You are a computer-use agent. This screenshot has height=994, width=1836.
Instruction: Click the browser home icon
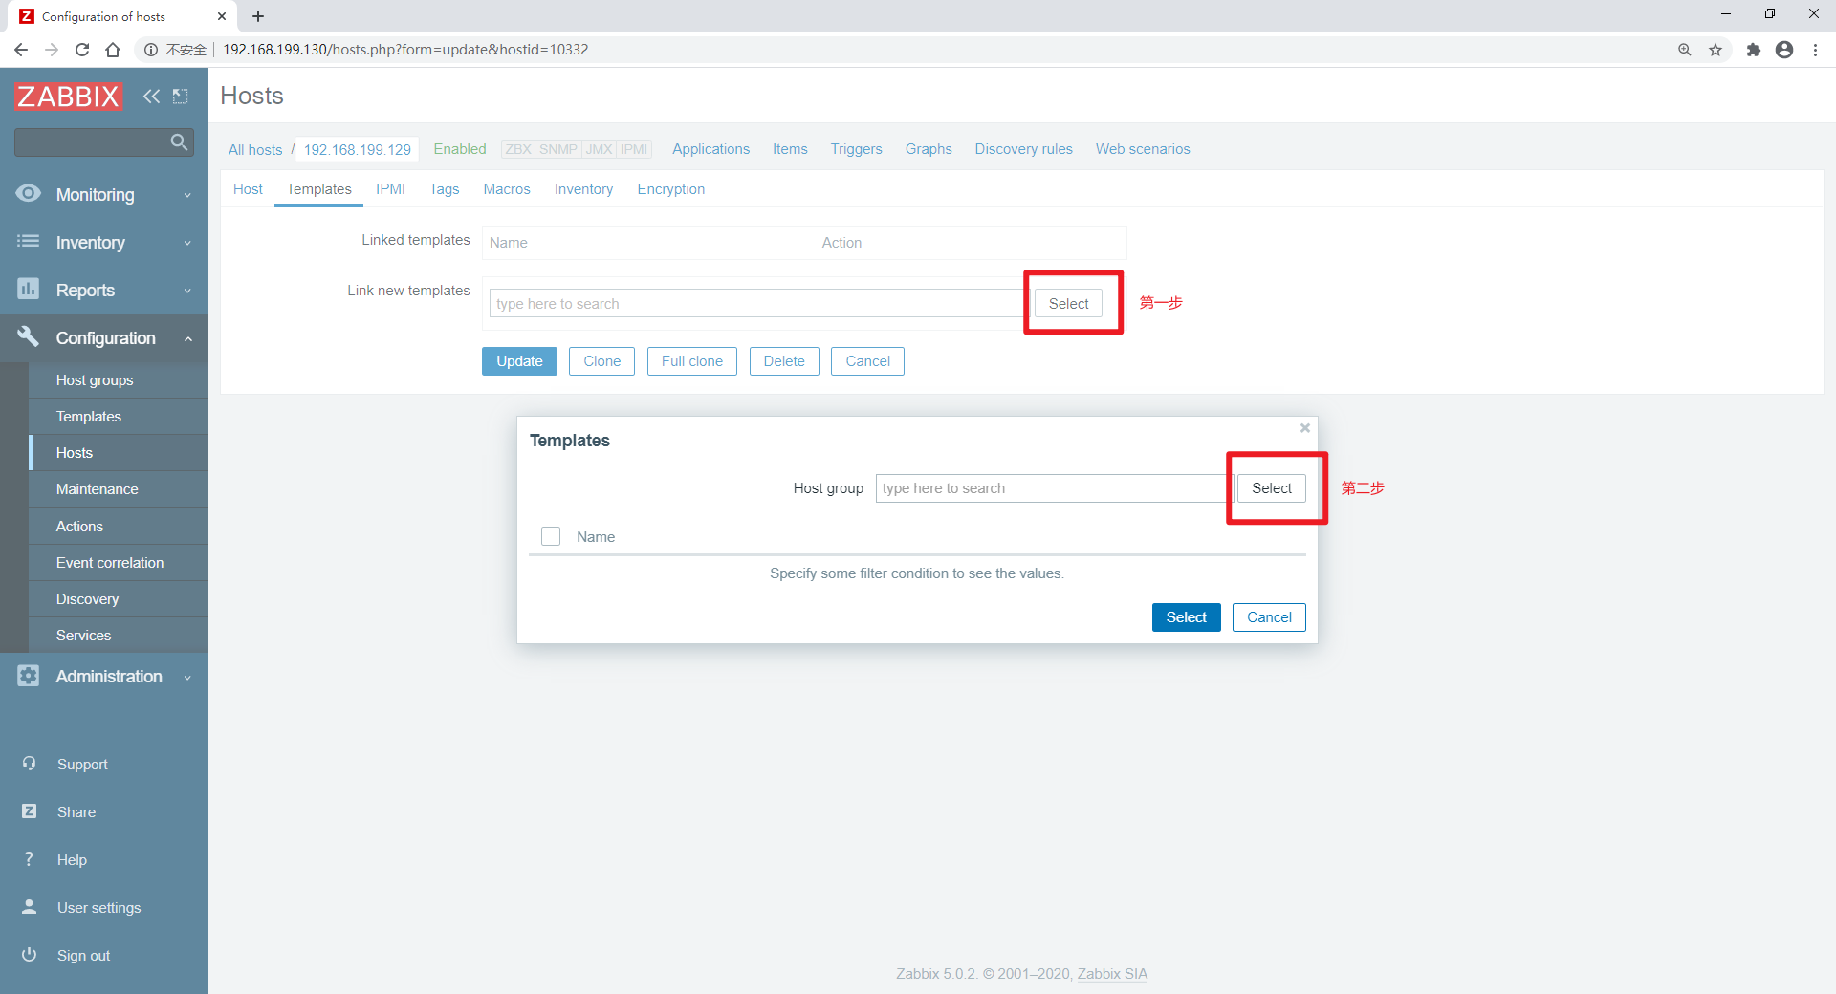pyautogui.click(x=113, y=50)
